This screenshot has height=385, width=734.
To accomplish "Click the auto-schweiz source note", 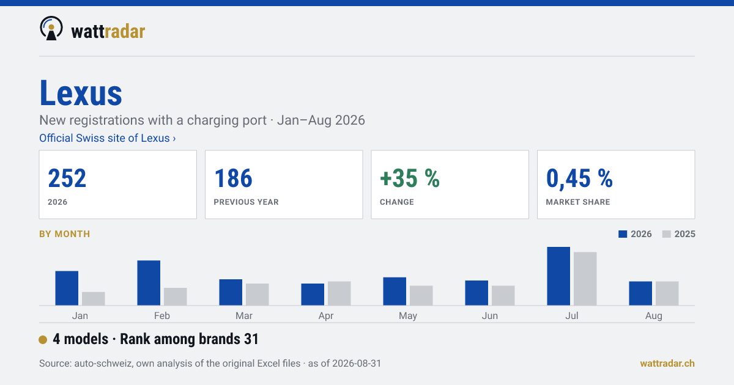I will [x=210, y=364].
